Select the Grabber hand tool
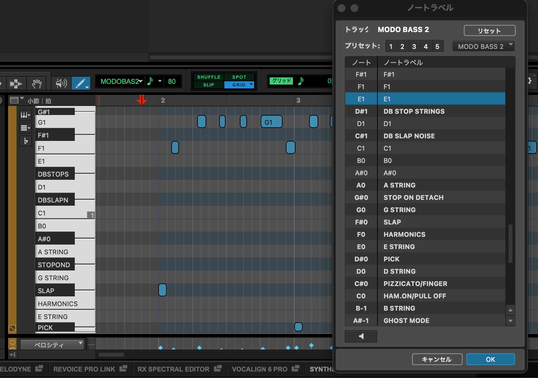538x378 pixels. [x=37, y=84]
